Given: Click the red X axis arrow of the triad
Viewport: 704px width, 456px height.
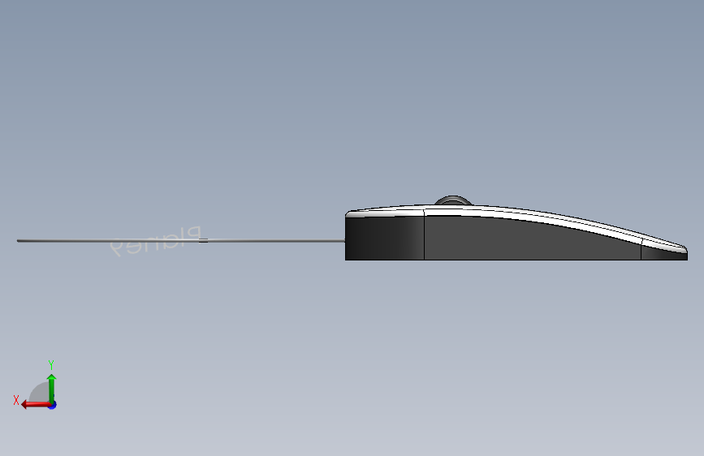Looking at the screenshot, I should click(36, 405).
